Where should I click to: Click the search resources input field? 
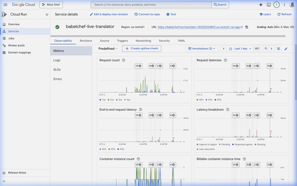(x=151, y=5)
